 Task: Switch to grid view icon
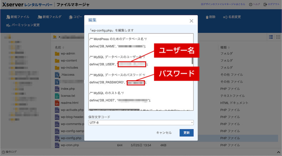[278, 37]
